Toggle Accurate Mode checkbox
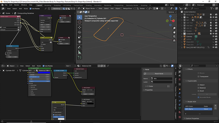This screenshot has width=219, height=123. tap(198, 97)
